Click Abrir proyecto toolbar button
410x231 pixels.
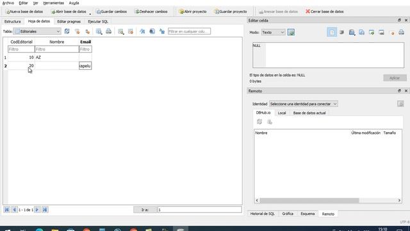[x=193, y=12]
